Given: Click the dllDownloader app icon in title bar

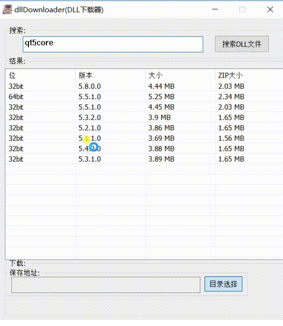Looking at the screenshot, I should click(7, 10).
